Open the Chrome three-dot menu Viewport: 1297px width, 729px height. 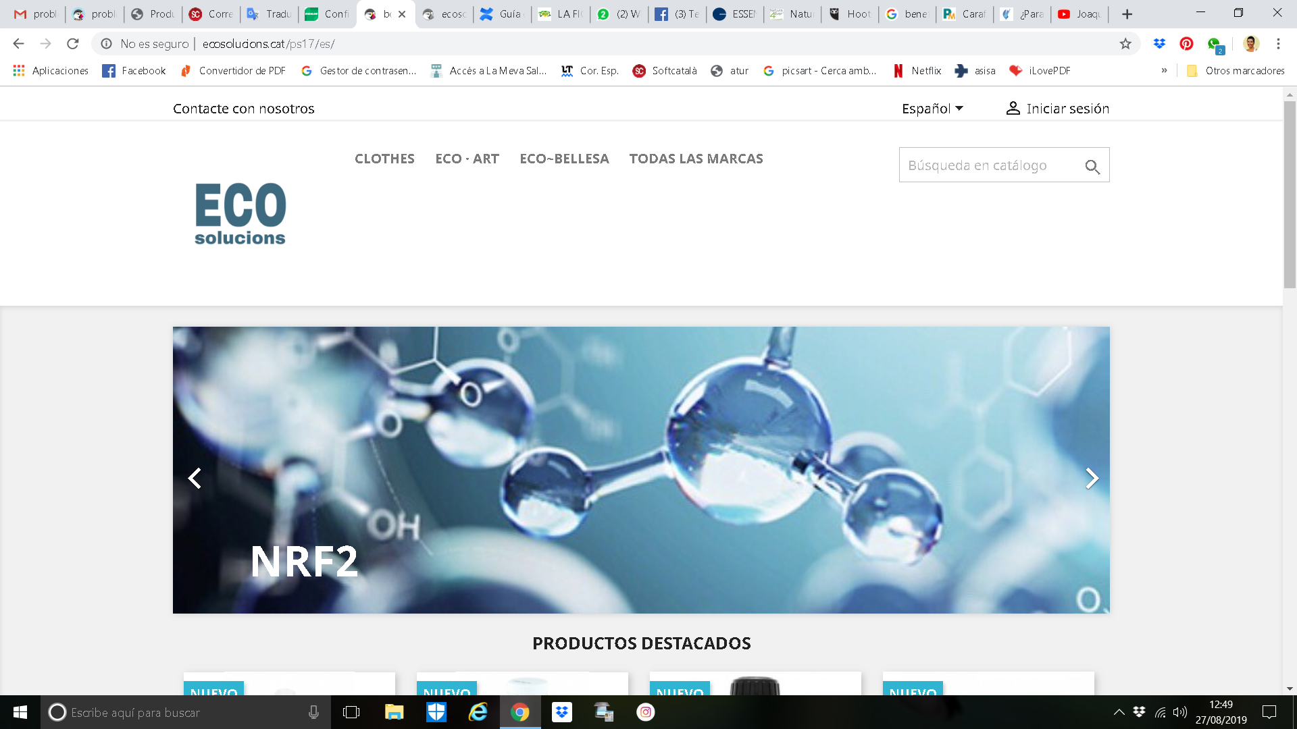tap(1278, 44)
